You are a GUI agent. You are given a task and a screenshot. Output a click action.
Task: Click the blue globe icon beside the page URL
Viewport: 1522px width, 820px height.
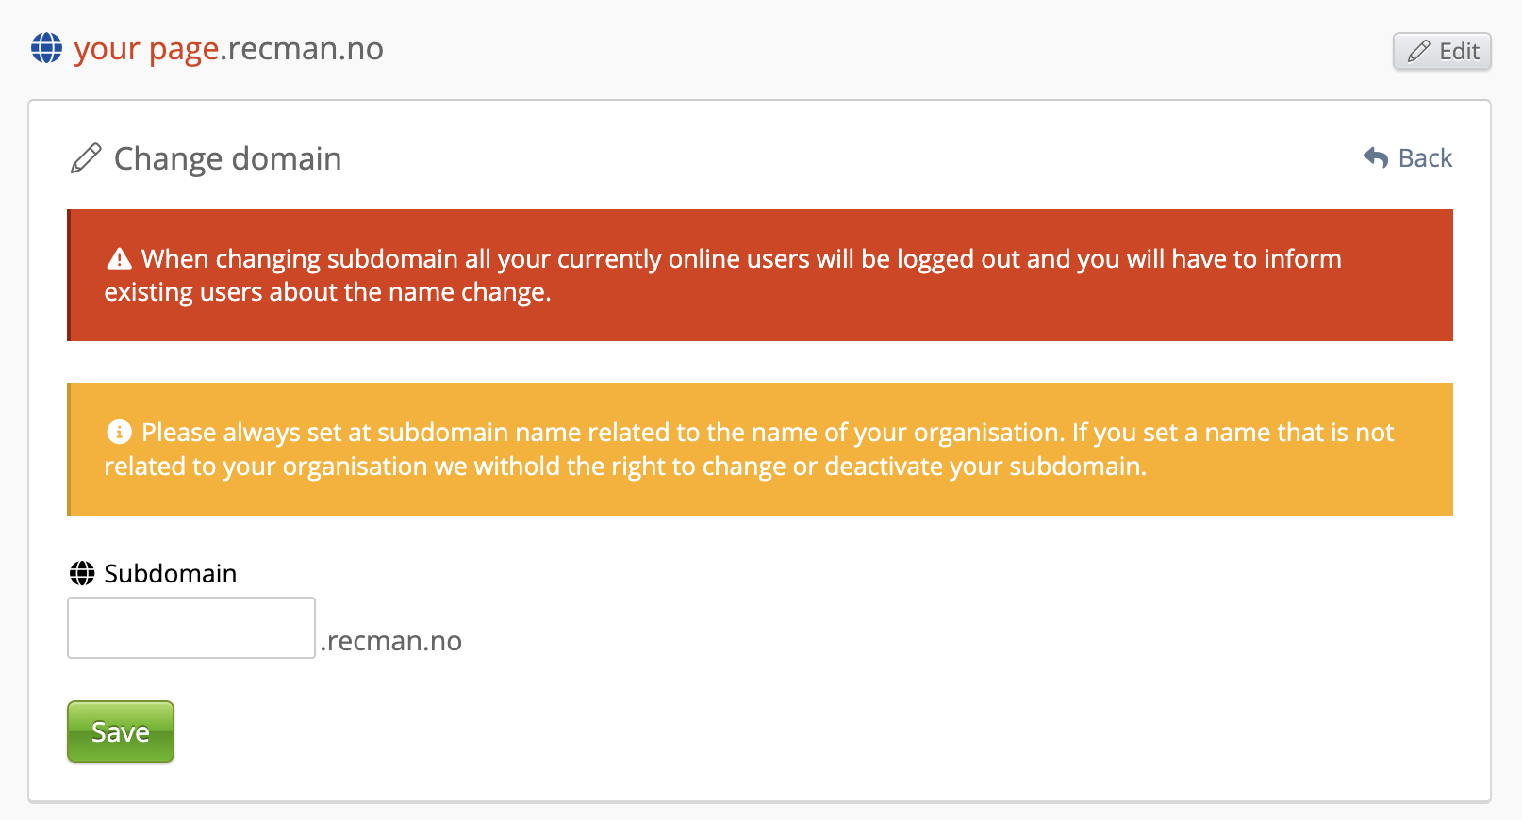(46, 48)
